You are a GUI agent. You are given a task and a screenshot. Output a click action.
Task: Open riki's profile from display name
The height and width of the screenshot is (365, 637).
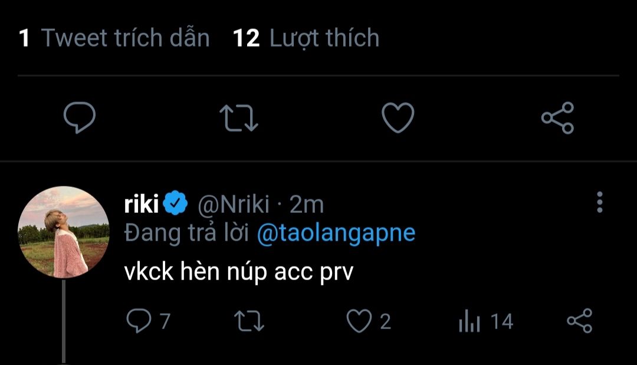[x=142, y=205]
